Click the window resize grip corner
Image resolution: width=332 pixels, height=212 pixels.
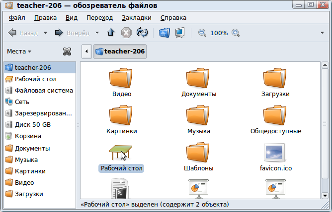(x=325, y=205)
